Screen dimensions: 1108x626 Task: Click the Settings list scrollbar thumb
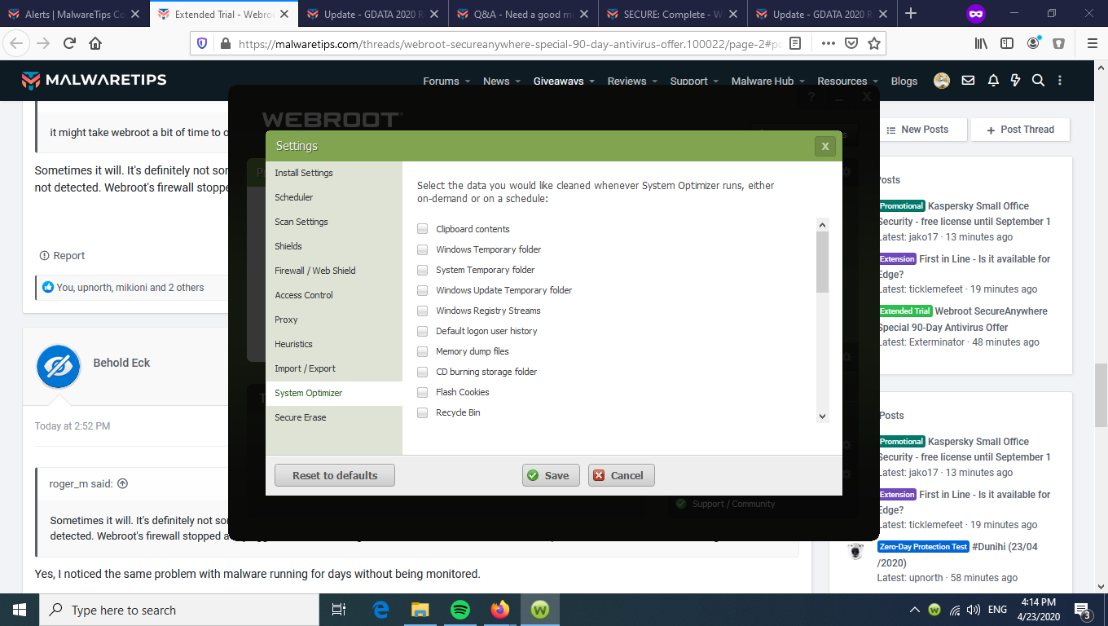point(822,262)
